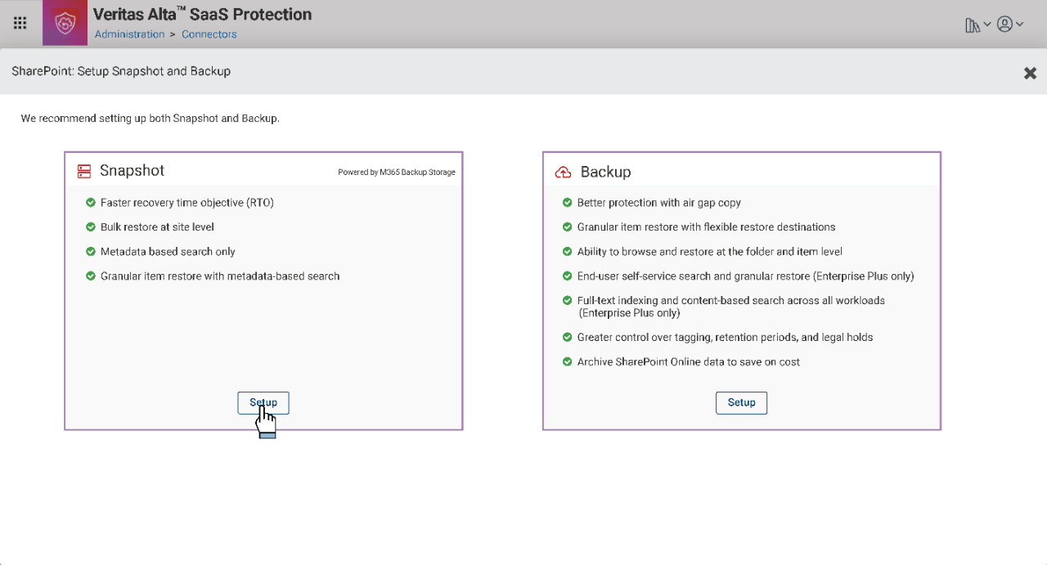Select 'Ability to browse and restore' line

click(x=710, y=252)
